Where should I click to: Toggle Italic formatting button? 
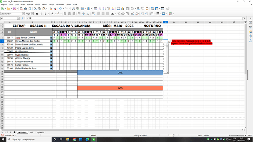(x=41, y=14)
